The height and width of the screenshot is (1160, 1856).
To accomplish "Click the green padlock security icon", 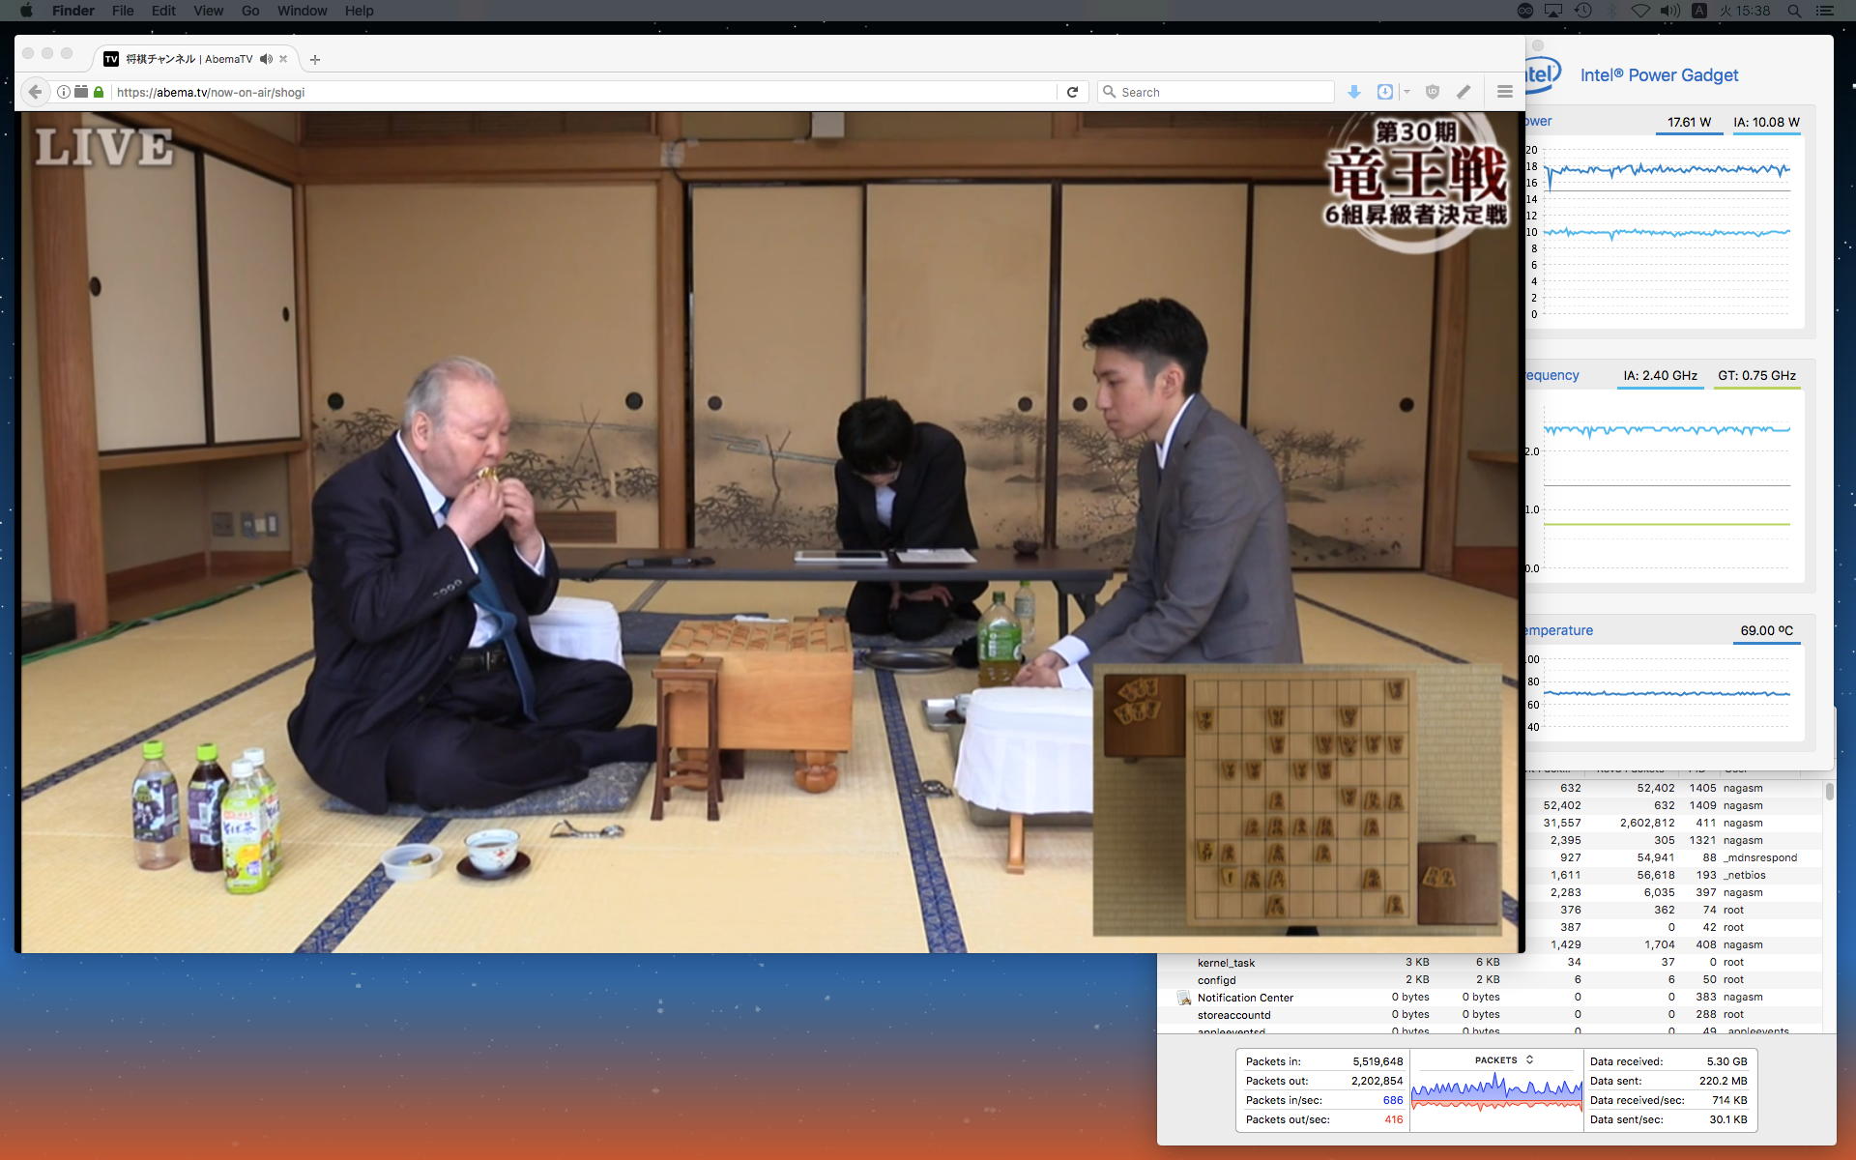I will tap(98, 92).
